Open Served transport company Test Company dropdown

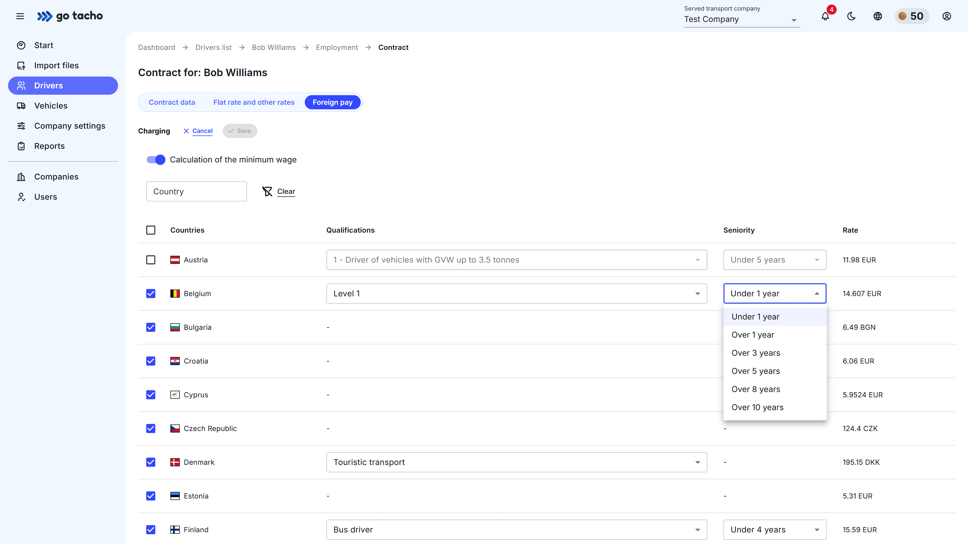click(x=742, y=19)
